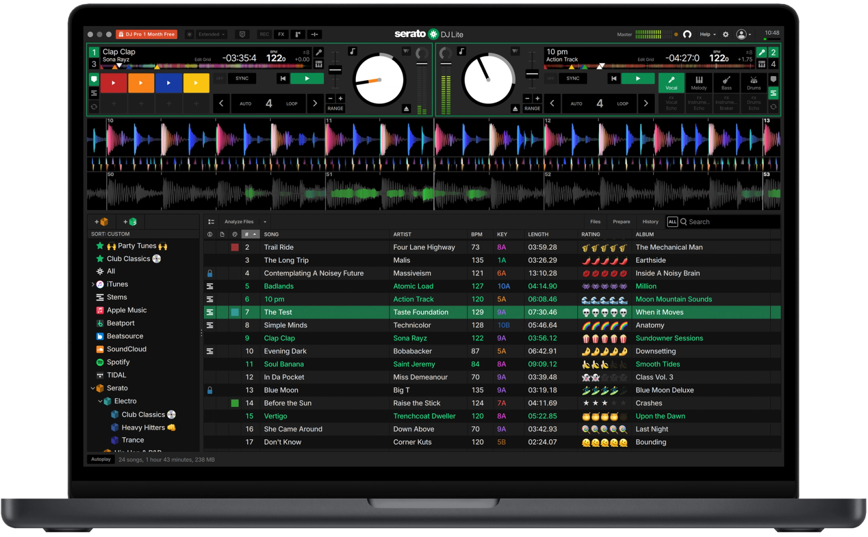868x537 pixels.
Task: Open the FX panel
Action: click(x=281, y=34)
